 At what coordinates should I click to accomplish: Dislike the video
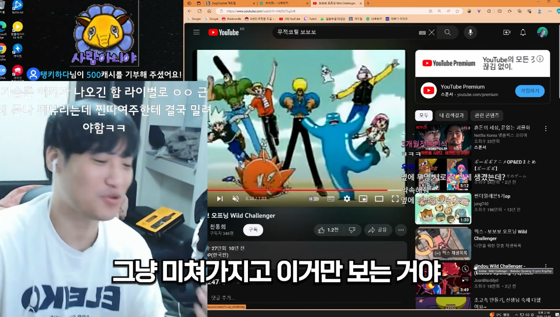tap(352, 230)
